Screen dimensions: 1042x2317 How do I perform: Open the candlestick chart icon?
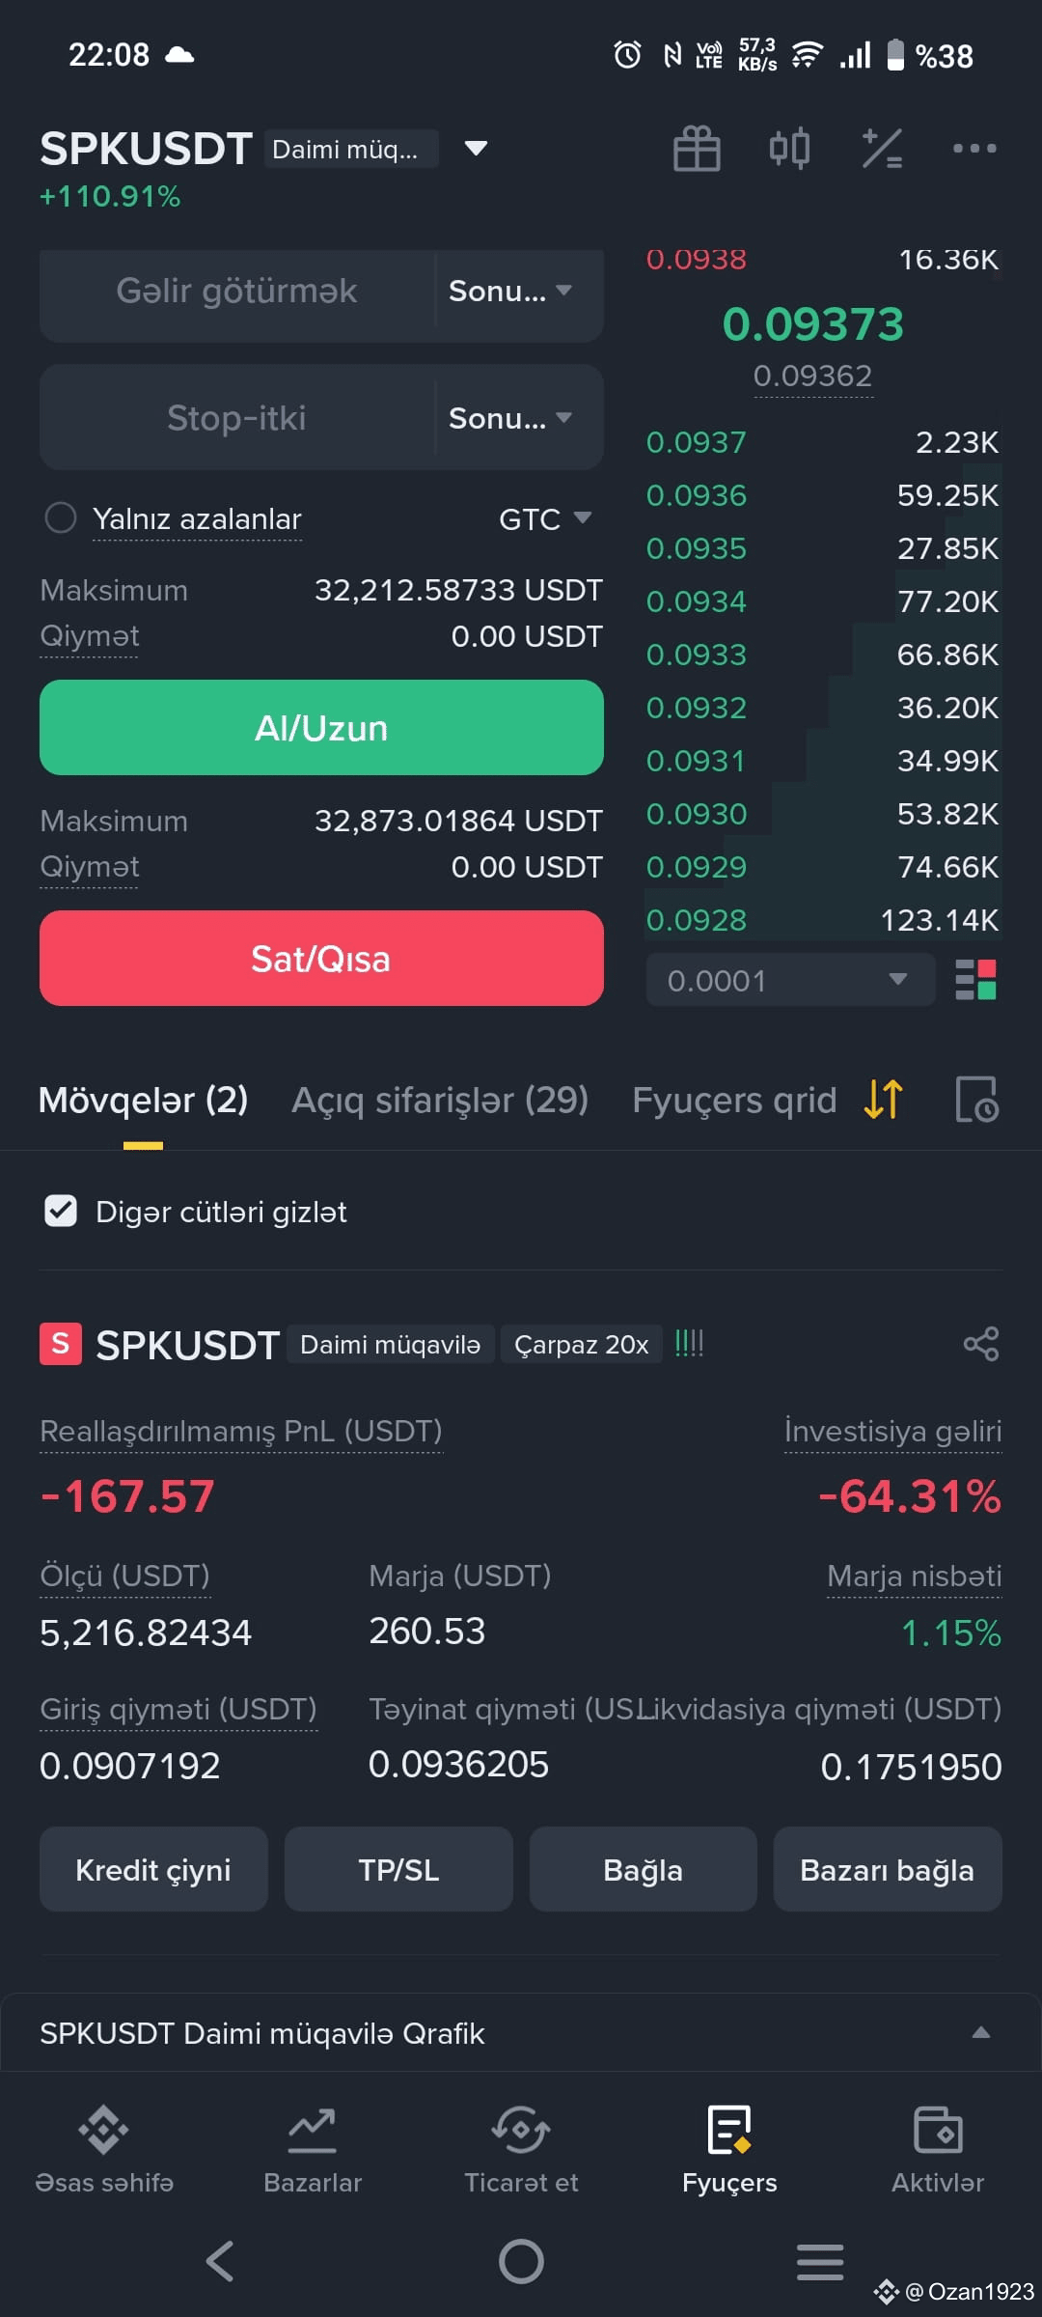[x=789, y=149]
